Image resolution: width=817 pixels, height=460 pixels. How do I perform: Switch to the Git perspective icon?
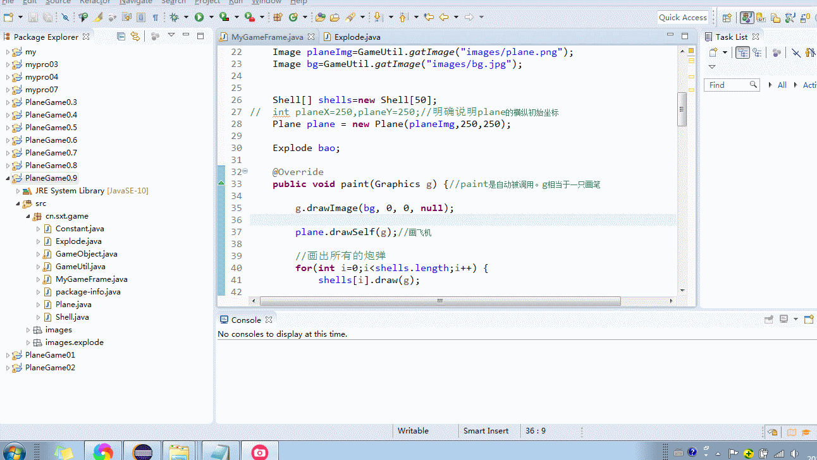[761, 18]
